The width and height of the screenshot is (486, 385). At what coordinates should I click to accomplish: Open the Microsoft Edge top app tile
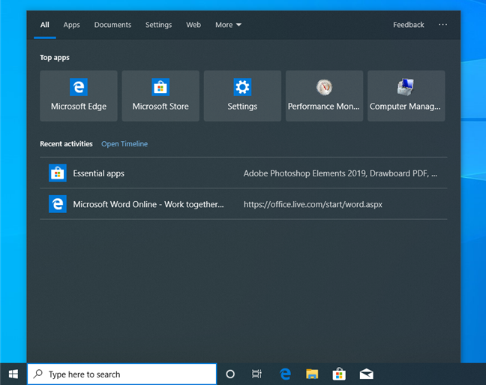click(x=79, y=96)
